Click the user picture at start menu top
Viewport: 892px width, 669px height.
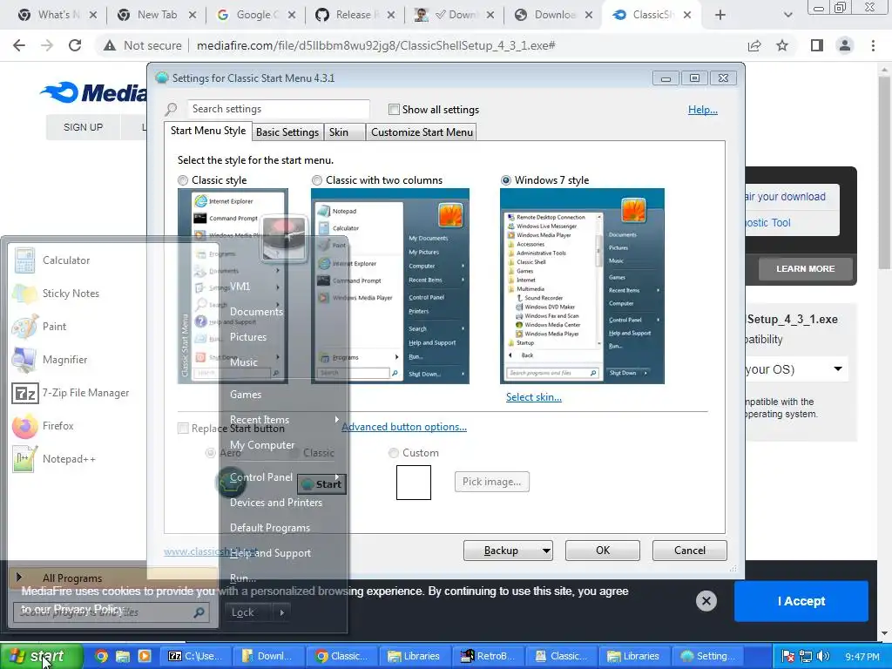point(284,237)
